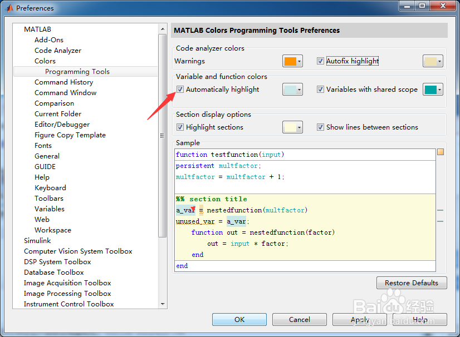Click the tree panel scrollbar thumb

[x=162, y=136]
